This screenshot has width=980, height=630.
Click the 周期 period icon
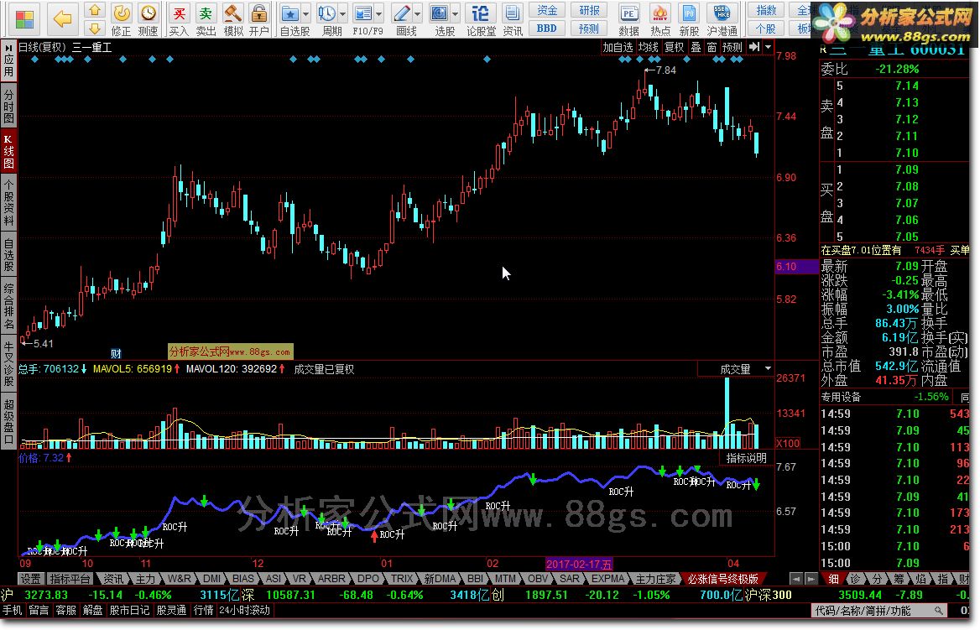coord(327,19)
